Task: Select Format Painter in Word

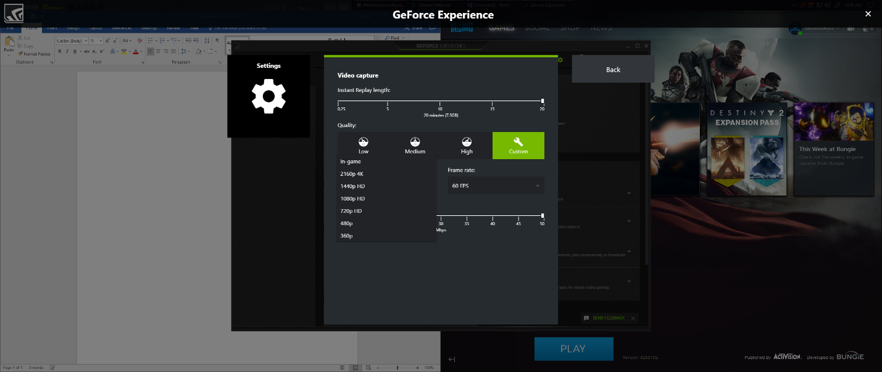Action: pyautogui.click(x=34, y=54)
